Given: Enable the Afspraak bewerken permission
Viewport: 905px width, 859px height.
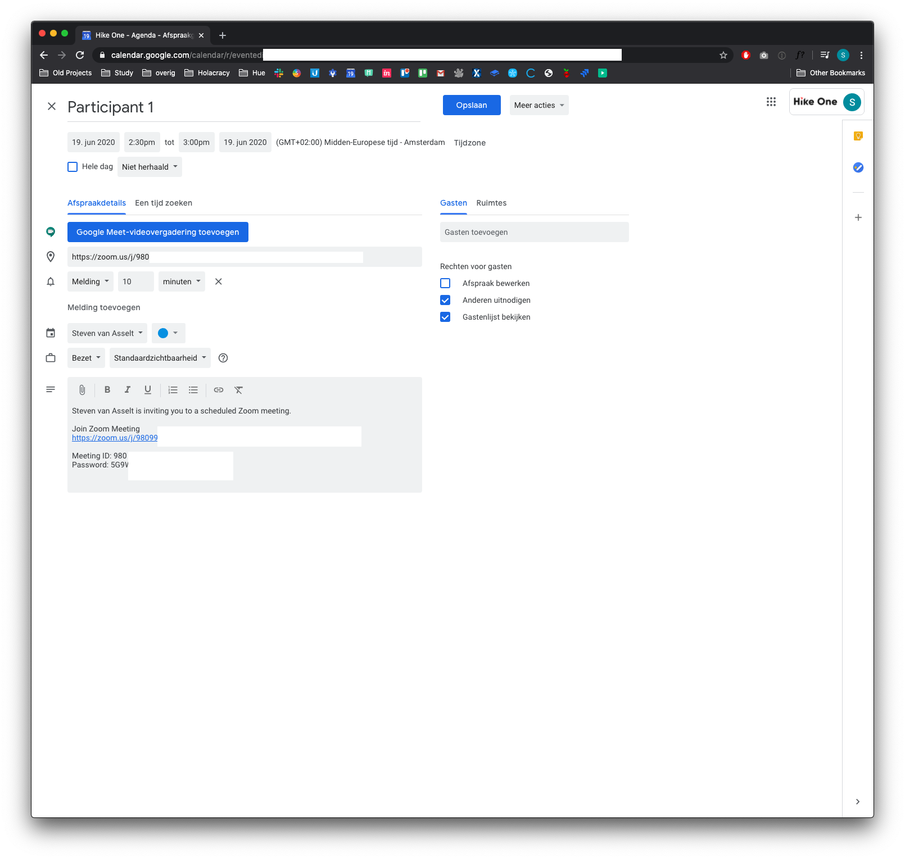Looking at the screenshot, I should tap(445, 283).
